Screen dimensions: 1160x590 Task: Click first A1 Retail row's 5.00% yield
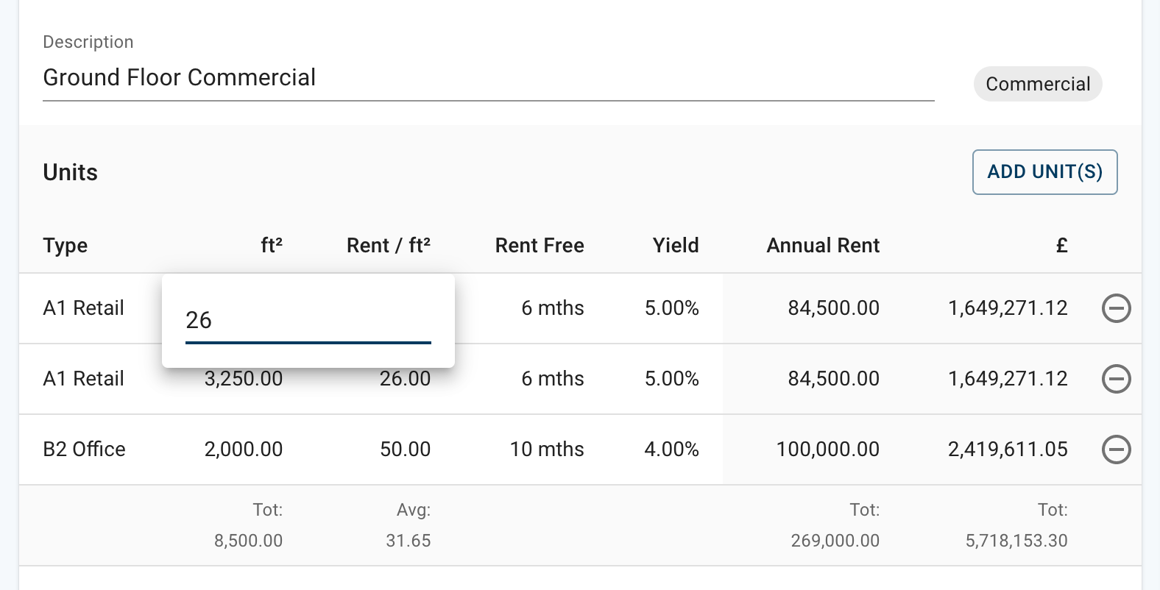coord(672,308)
